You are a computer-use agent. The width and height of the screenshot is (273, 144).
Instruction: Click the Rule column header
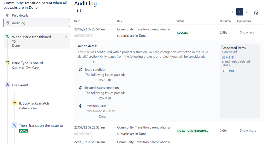(x=120, y=21)
